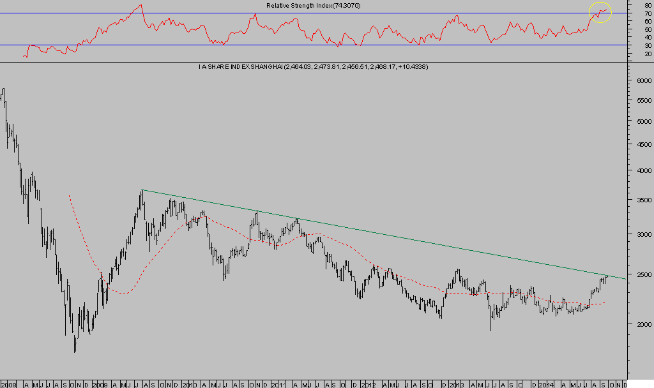Click the Shanghai A Share Index title
654x388 pixels.
coord(313,66)
